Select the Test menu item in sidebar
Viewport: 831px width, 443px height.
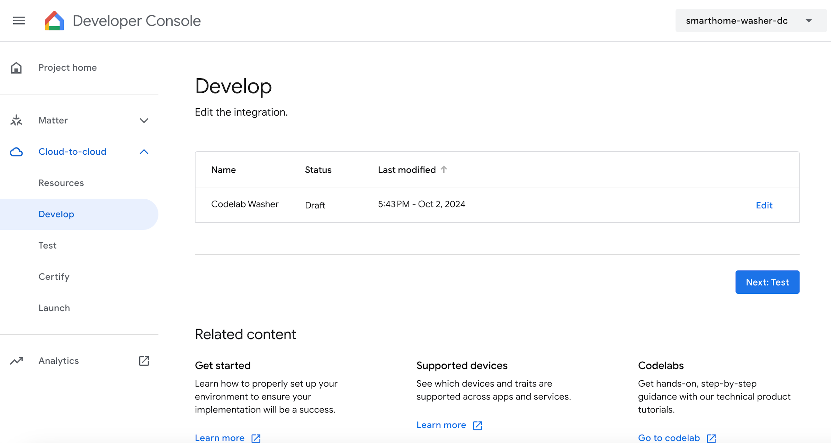(48, 245)
